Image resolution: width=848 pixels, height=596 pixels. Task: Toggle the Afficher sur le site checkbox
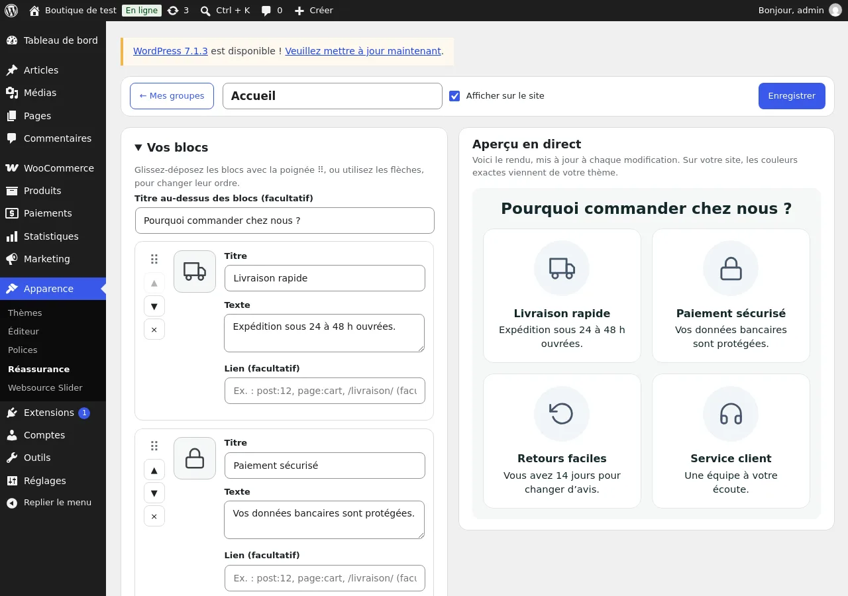click(x=454, y=96)
